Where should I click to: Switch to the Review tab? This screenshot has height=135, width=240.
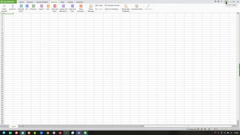(x=70, y=2)
